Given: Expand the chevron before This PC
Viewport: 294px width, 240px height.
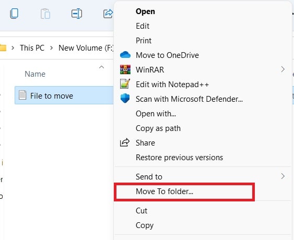Looking at the screenshot, I should [x=13, y=48].
